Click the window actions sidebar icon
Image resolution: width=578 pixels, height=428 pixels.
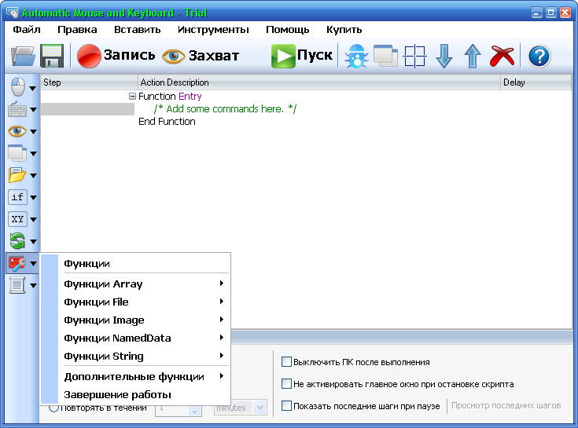click(17, 153)
